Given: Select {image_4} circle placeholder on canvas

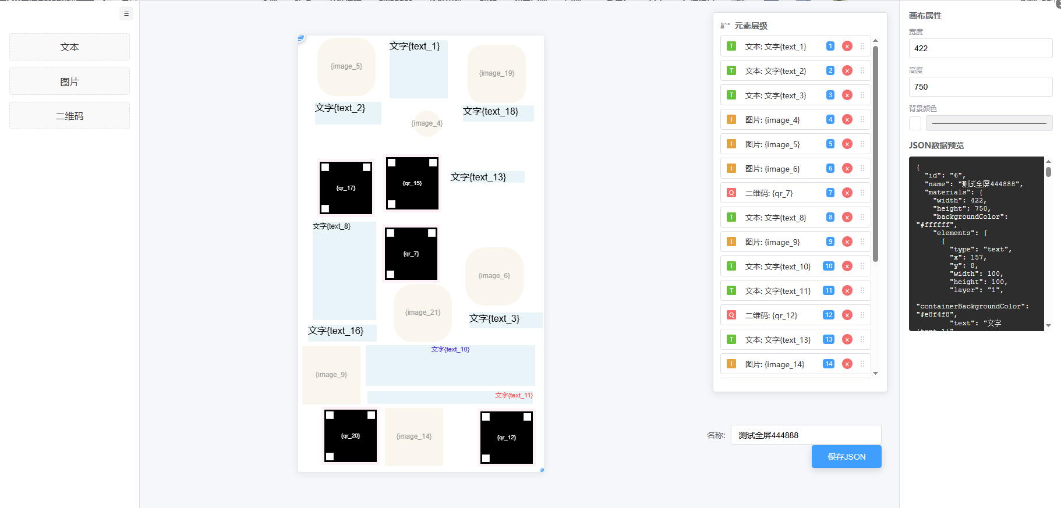Looking at the screenshot, I should [427, 123].
